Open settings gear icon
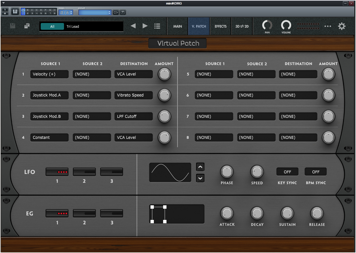The image size is (356, 253). point(342,26)
